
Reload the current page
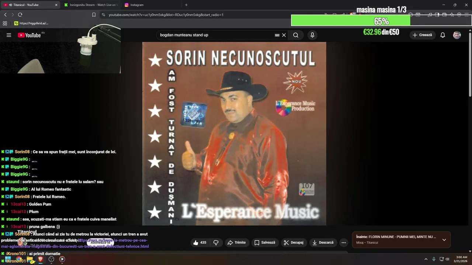20,15
